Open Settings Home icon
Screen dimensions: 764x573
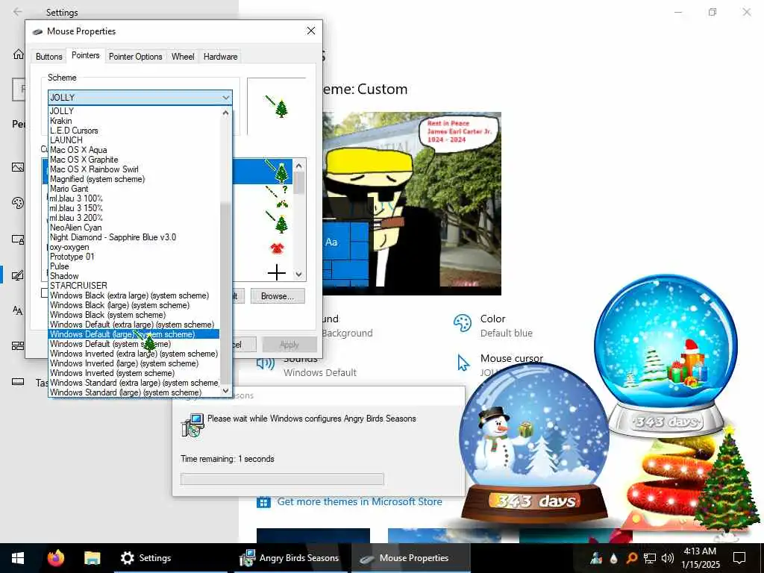tap(18, 54)
